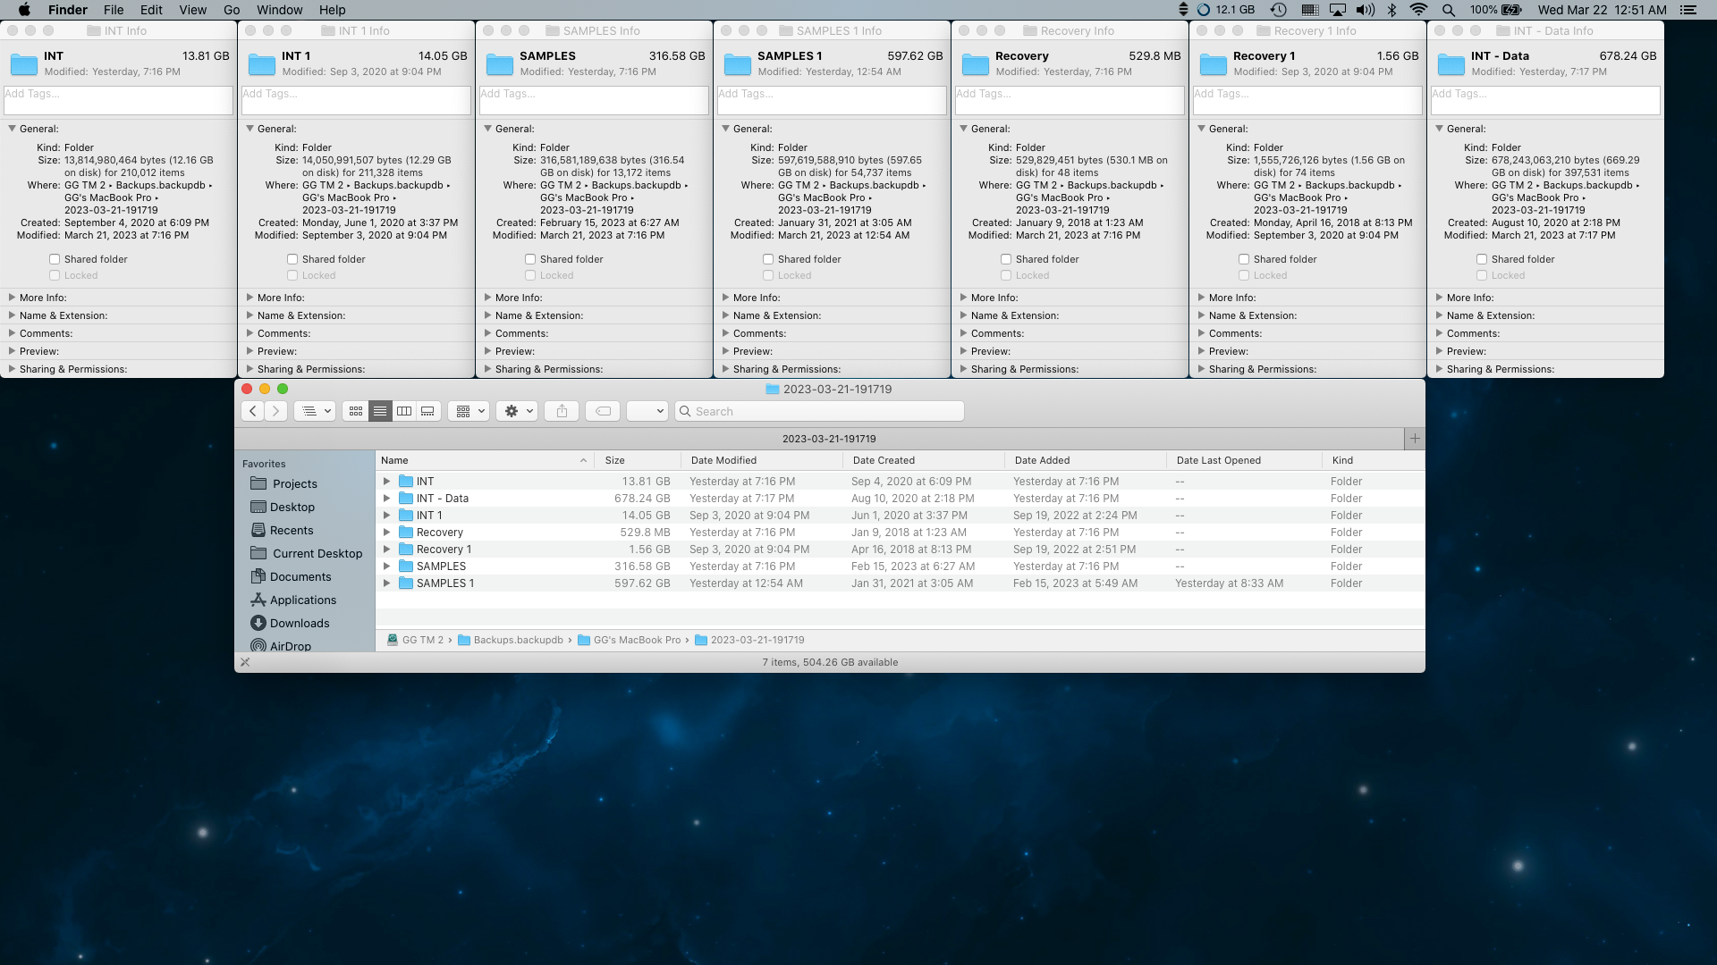This screenshot has height=965, width=1717.
Task: Switch Finder to column view
Action: (404, 411)
